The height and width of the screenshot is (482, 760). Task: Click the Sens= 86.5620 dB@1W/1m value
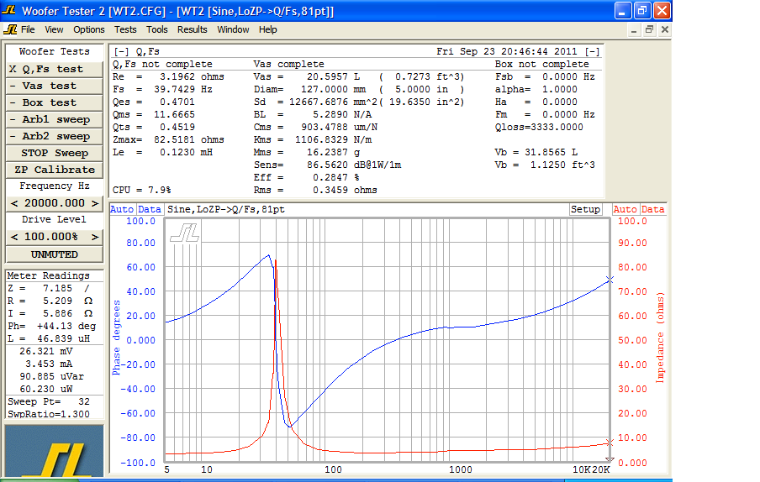pyautogui.click(x=327, y=165)
